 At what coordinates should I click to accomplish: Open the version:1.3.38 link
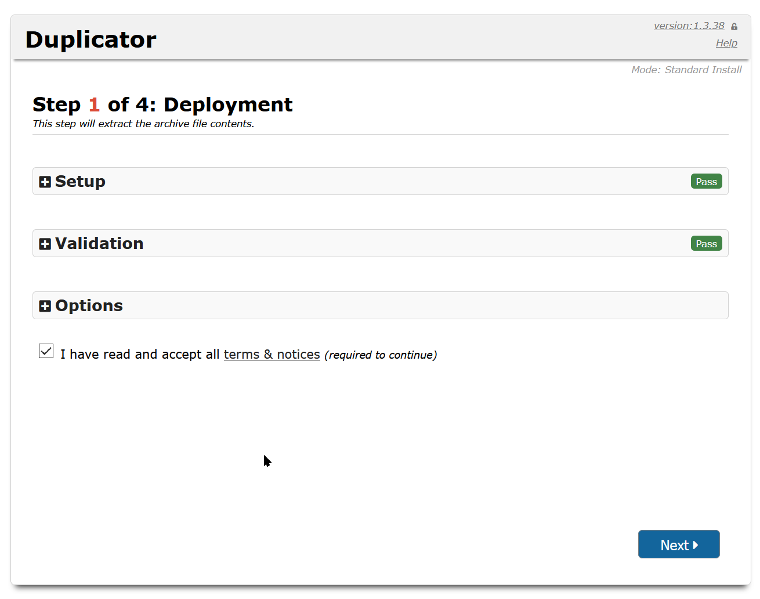pyautogui.click(x=689, y=26)
